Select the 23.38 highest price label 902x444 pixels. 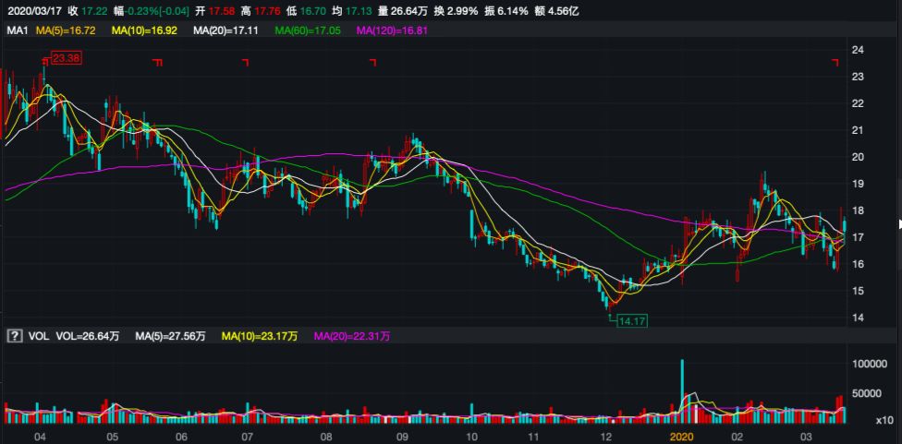[x=66, y=58]
